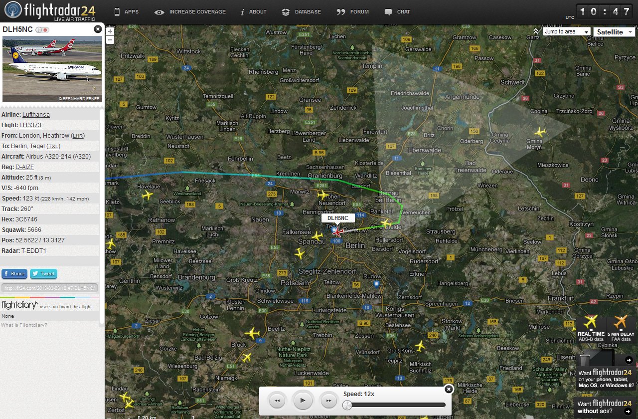
Task: Click the Hex value 3C6746
Action: pos(26,219)
